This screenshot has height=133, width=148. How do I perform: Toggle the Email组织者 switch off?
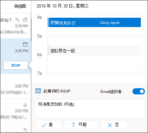click(x=139, y=91)
